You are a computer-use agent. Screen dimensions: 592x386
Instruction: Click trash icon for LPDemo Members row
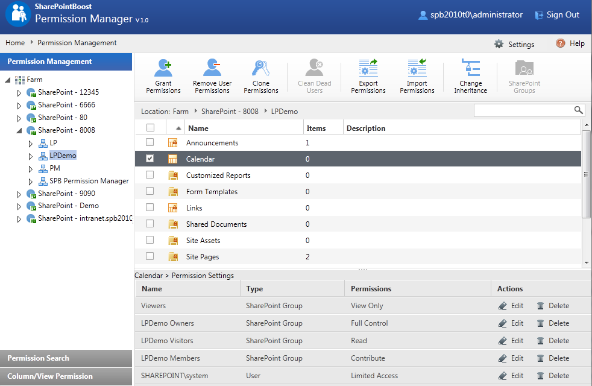[540, 358]
